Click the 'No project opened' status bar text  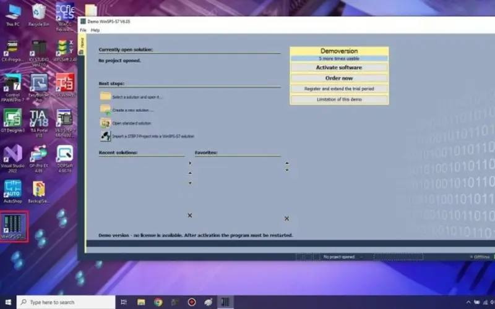339,257
